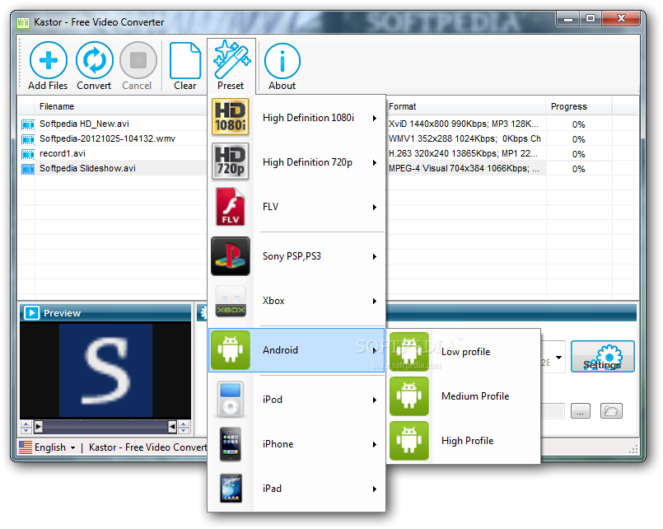Open the About info icon

[282, 61]
